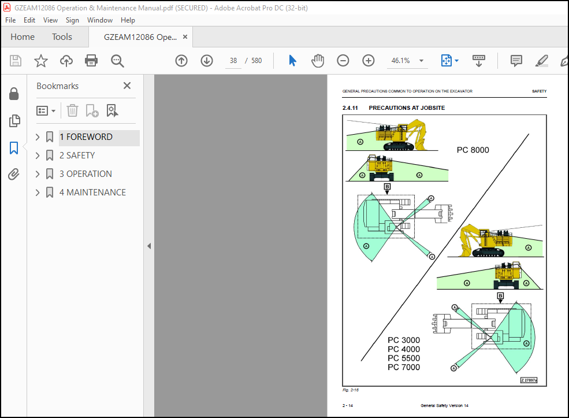Viewport: 569px width, 418px height.
Task: Open the bookmarks options list dropdown
Action: pyautogui.click(x=46, y=110)
